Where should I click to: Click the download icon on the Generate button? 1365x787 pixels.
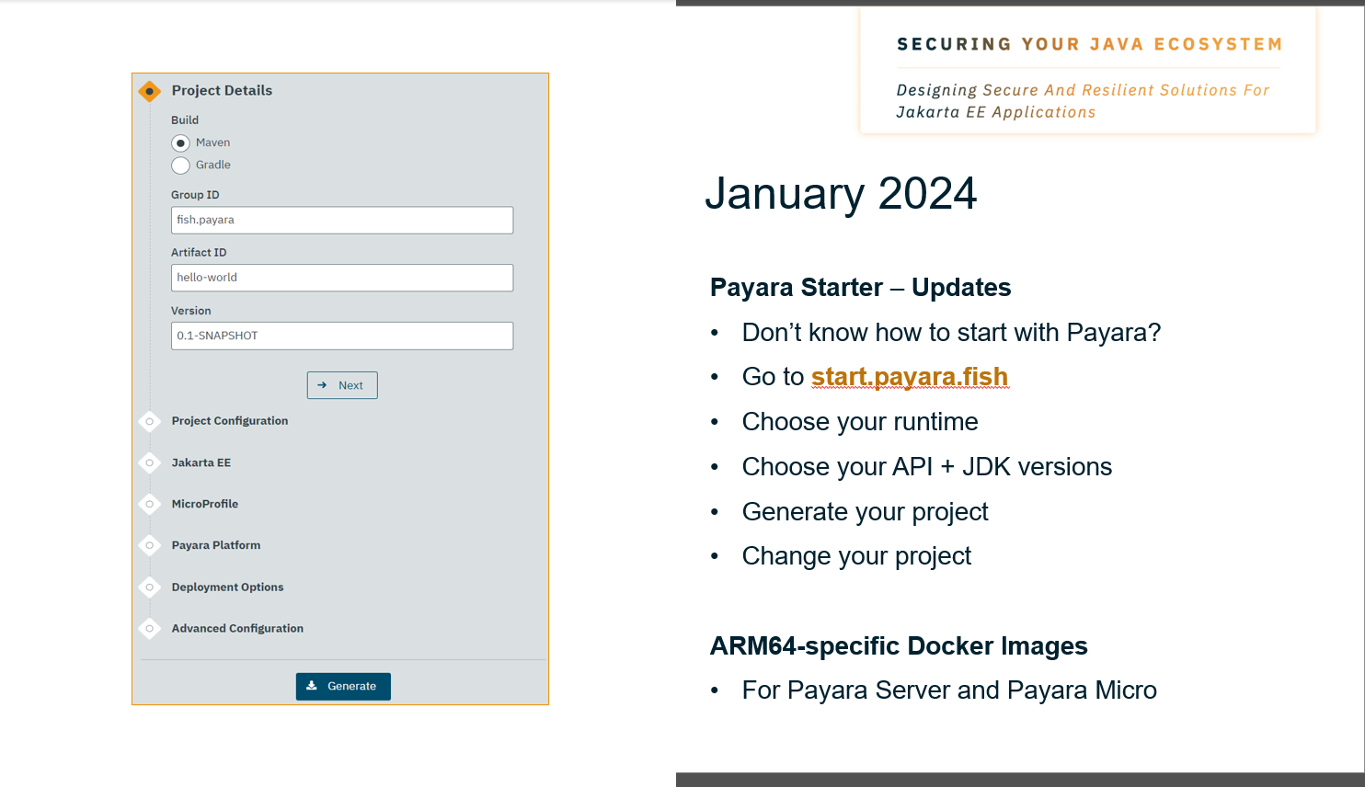pos(312,686)
